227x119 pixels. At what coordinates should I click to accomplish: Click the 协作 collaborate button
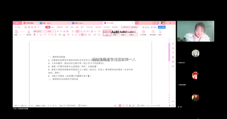tap(154, 27)
